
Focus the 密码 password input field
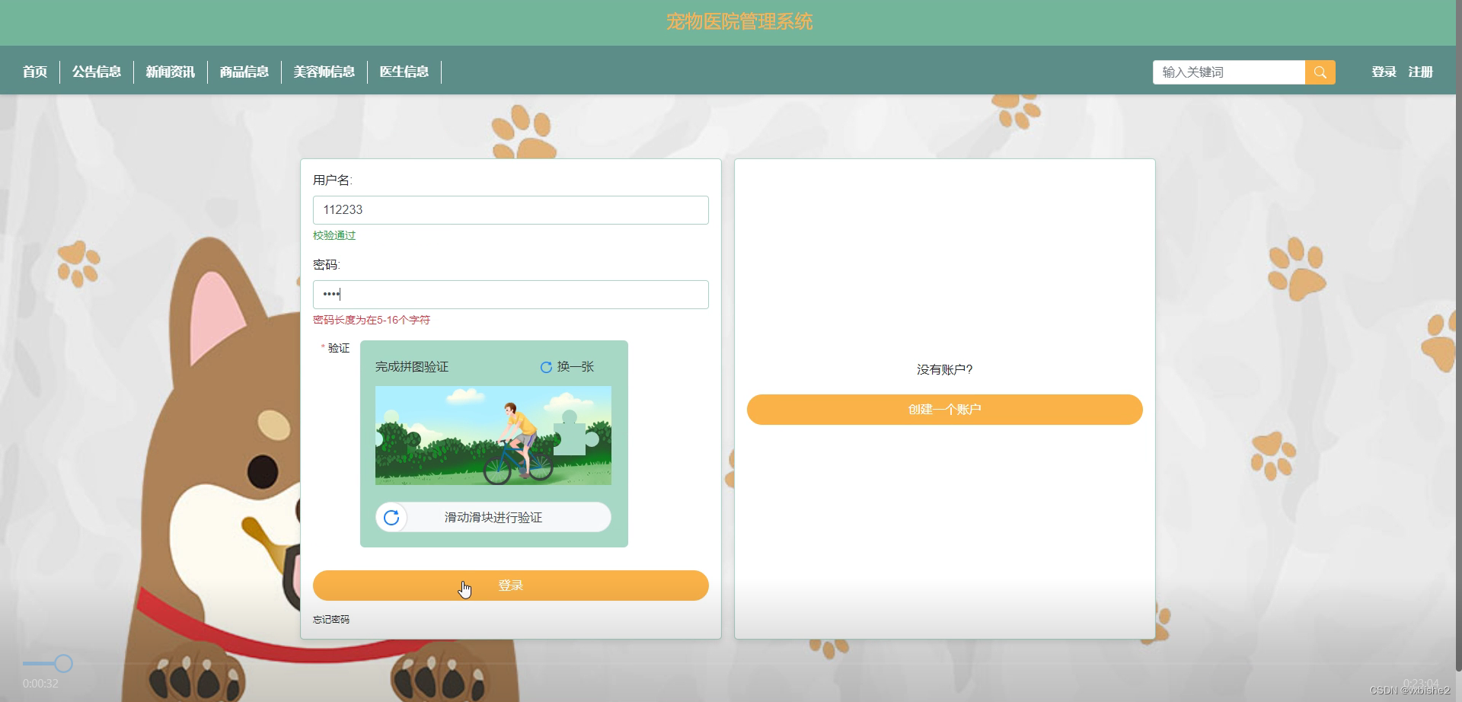coord(511,295)
